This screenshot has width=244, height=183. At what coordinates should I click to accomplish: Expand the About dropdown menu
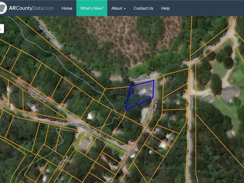118,8
